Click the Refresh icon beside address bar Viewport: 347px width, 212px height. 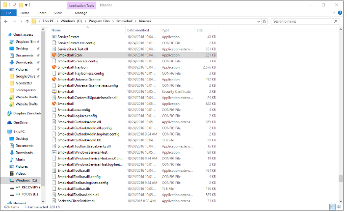265,22
